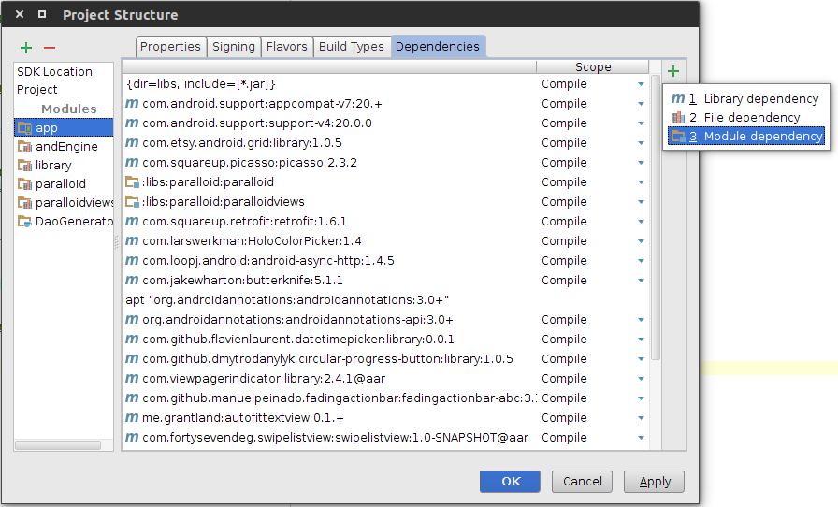Image resolution: width=838 pixels, height=507 pixels.
Task: Click the Apply button
Action: [654, 482]
